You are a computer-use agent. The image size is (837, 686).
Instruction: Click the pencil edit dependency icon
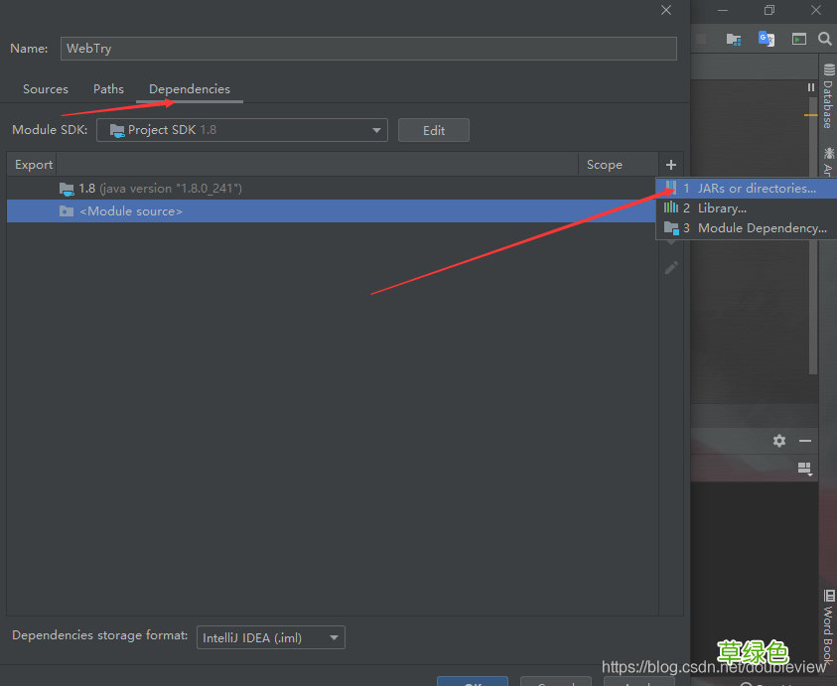click(x=671, y=267)
